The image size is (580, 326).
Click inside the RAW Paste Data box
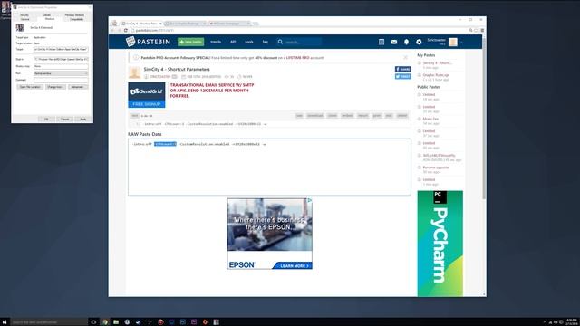point(269,167)
